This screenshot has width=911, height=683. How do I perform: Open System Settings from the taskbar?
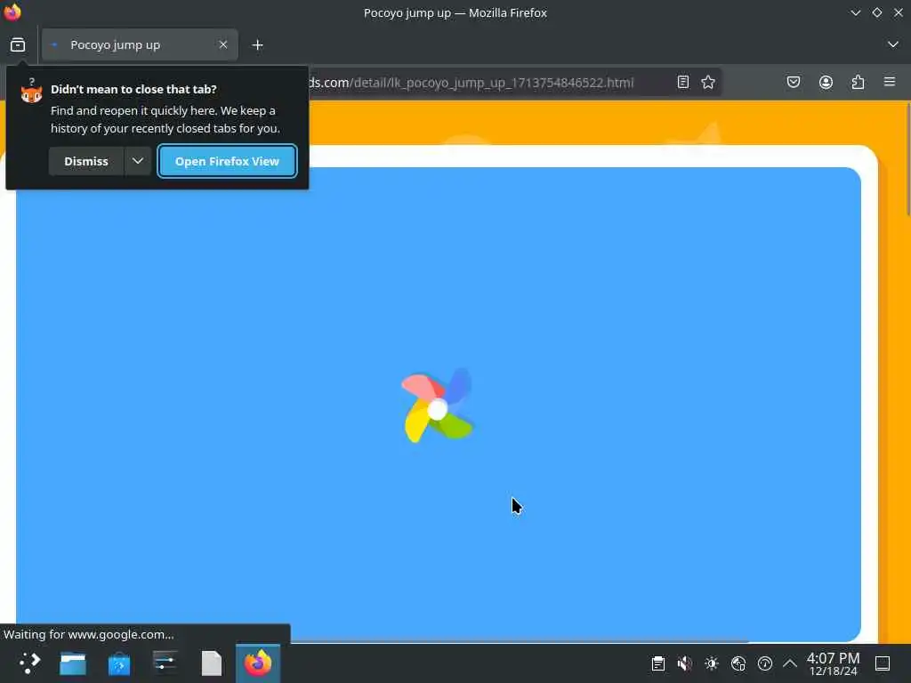pyautogui.click(x=165, y=663)
